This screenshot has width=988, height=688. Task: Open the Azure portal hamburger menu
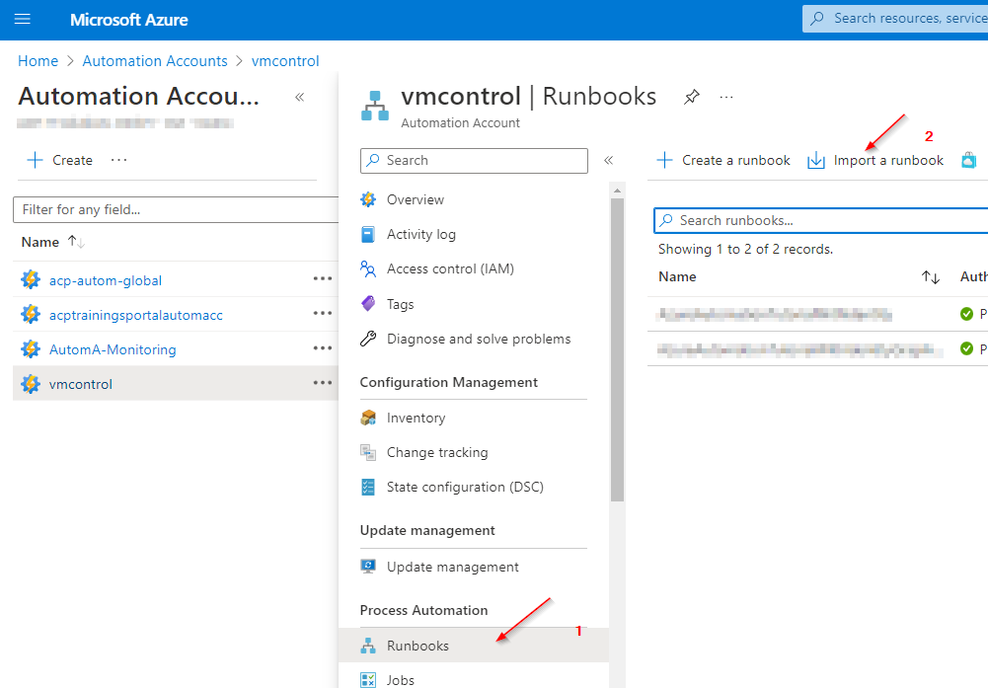(x=22, y=19)
